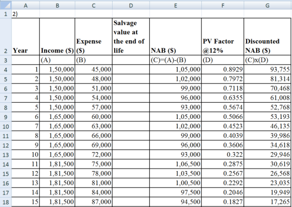Click expense cell showing 78,000
This screenshot has height=207, width=292.
pyautogui.click(x=94, y=174)
